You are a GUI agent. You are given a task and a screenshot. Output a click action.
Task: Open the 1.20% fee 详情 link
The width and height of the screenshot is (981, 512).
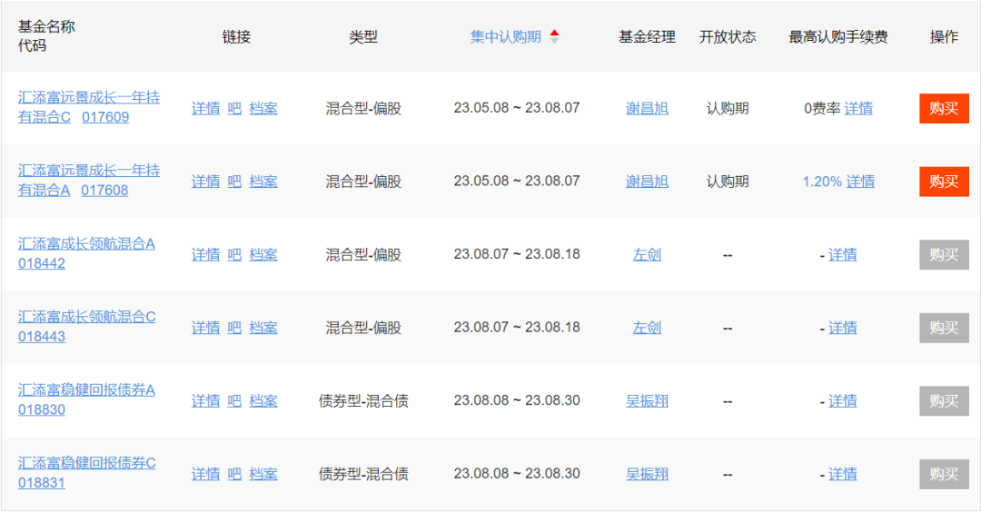click(x=860, y=182)
